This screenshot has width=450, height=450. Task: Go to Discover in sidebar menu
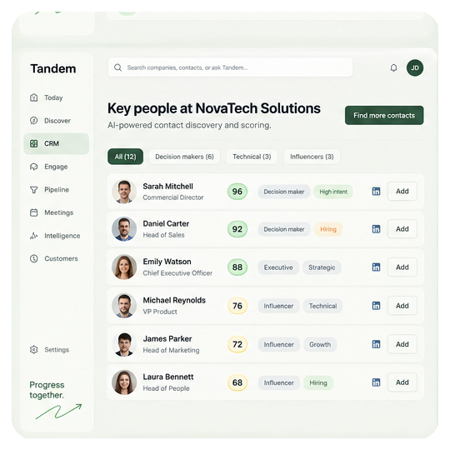click(x=57, y=121)
